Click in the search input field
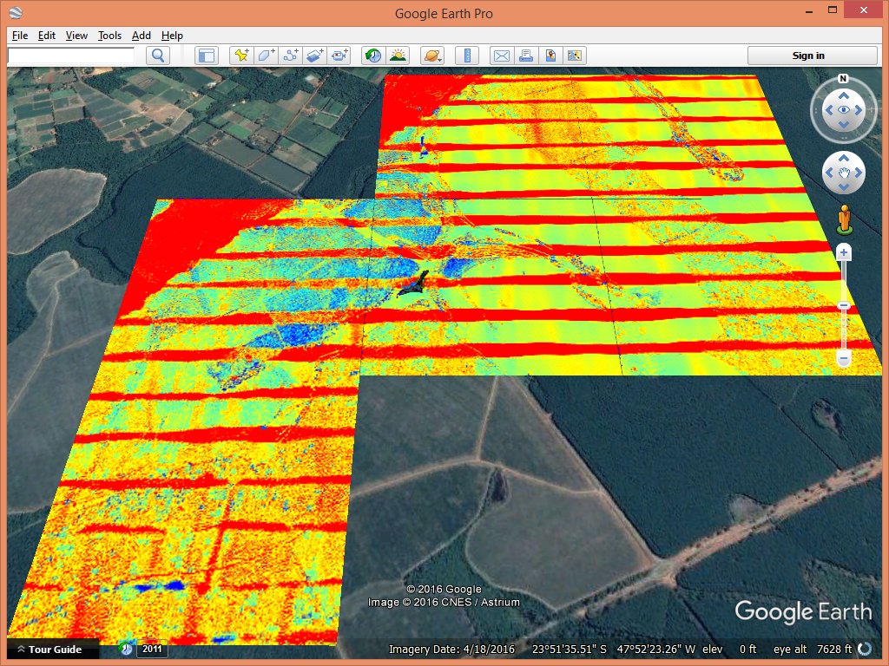Image resolution: width=889 pixels, height=666 pixels. click(x=71, y=55)
